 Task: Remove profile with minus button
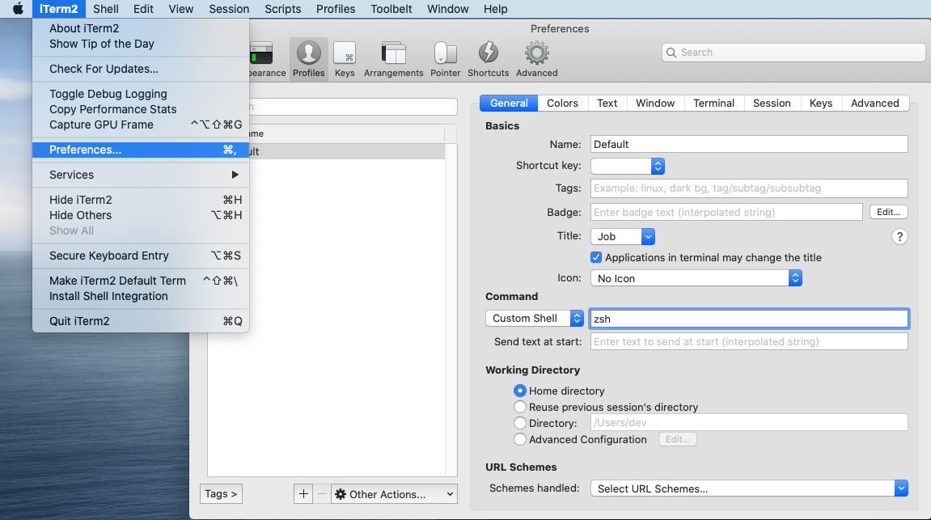tap(323, 494)
